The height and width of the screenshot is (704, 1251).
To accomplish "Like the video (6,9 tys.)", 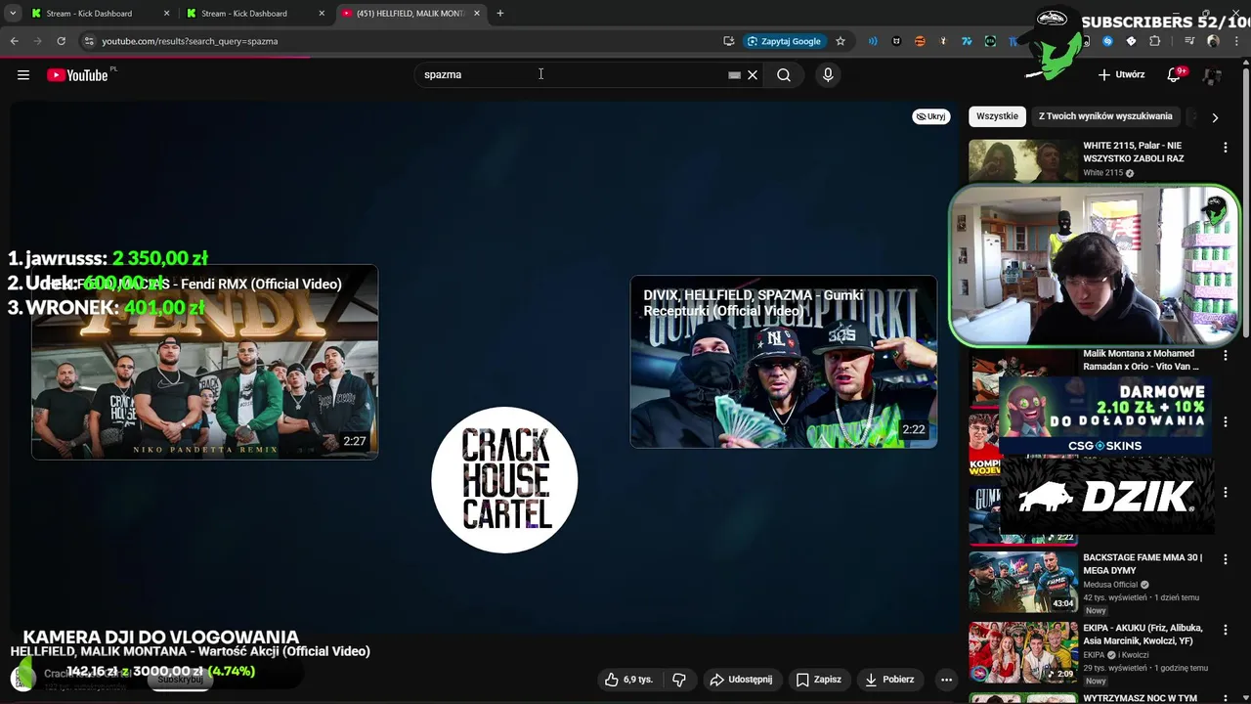I will coord(627,680).
